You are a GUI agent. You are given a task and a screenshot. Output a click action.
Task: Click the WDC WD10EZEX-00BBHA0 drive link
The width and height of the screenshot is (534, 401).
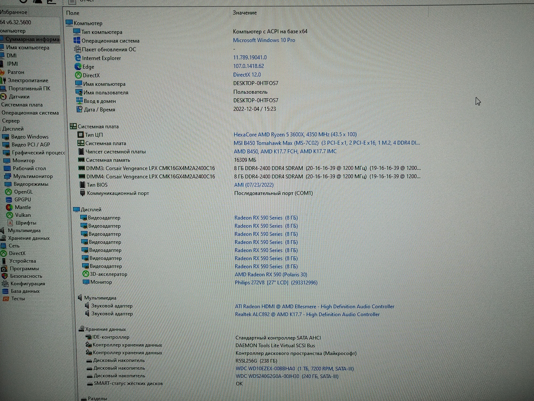295,369
